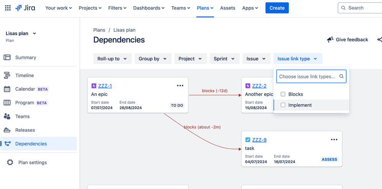Open the ZZZ-9 card more options menu
The width and height of the screenshot is (382, 189).
pos(334,140)
